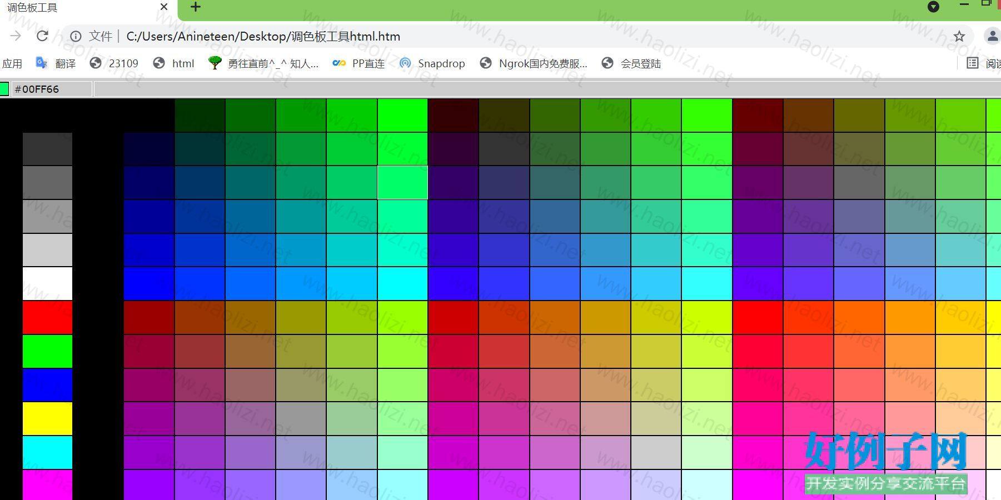
Task: Pick the pale mint #CCFFCC swatch
Action: click(x=706, y=452)
